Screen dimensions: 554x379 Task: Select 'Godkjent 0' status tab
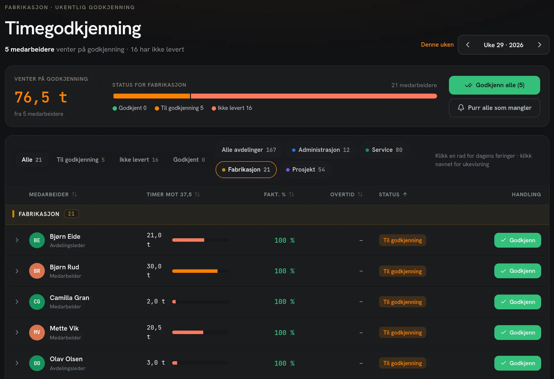pyautogui.click(x=189, y=160)
